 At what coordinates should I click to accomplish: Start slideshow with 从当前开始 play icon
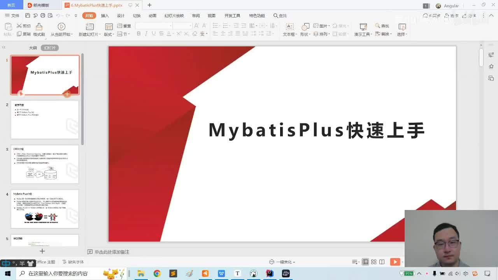pos(61,26)
